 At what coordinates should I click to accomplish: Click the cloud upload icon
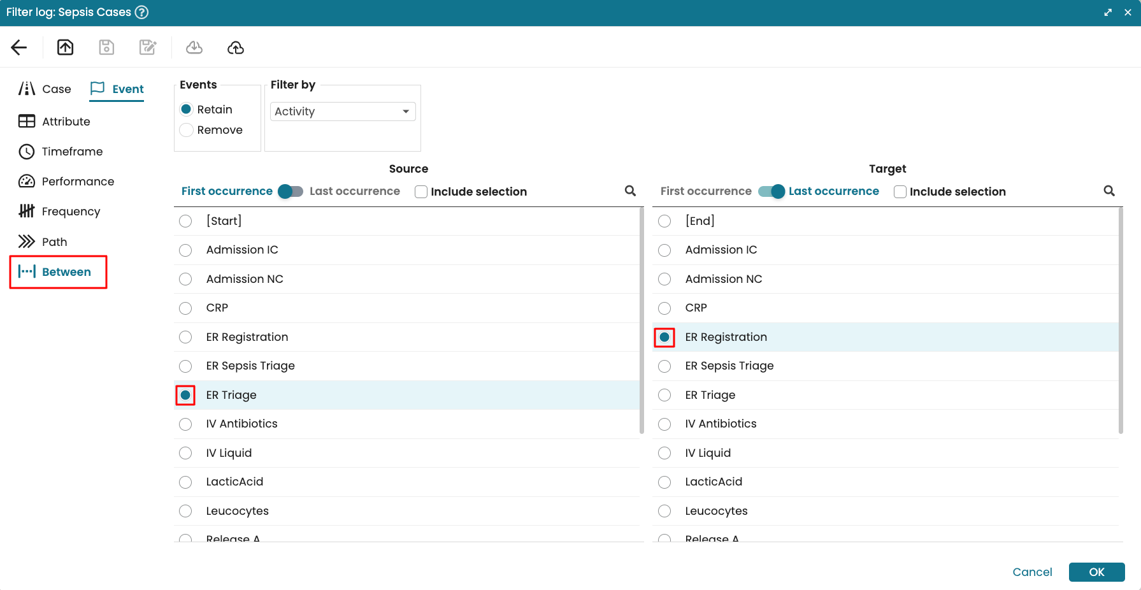click(236, 48)
